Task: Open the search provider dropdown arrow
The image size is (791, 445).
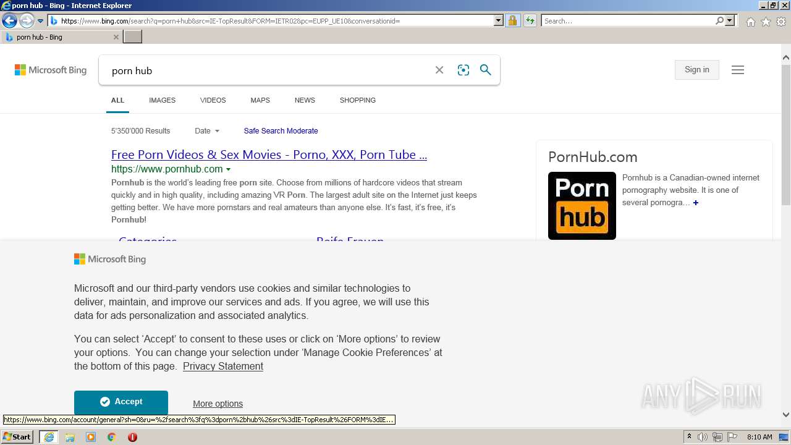Action: tap(730, 21)
